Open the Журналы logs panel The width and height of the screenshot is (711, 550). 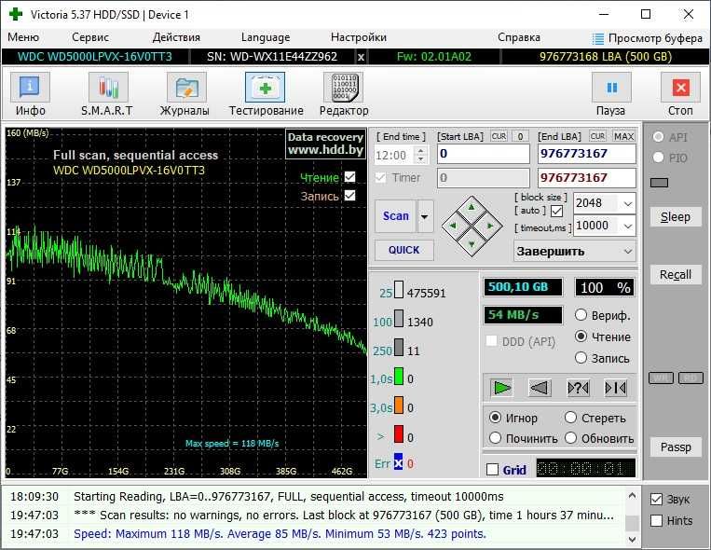click(185, 94)
